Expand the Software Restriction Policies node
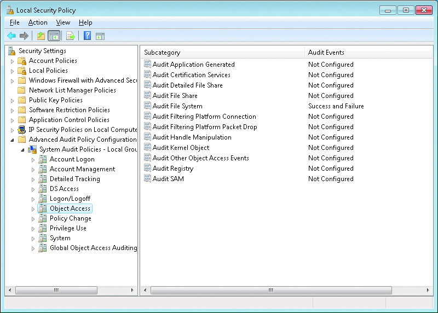The width and height of the screenshot is (438, 313). point(12,111)
